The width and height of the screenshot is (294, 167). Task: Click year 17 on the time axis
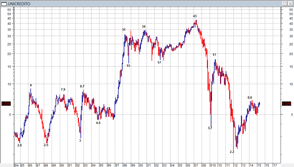tap(275, 165)
